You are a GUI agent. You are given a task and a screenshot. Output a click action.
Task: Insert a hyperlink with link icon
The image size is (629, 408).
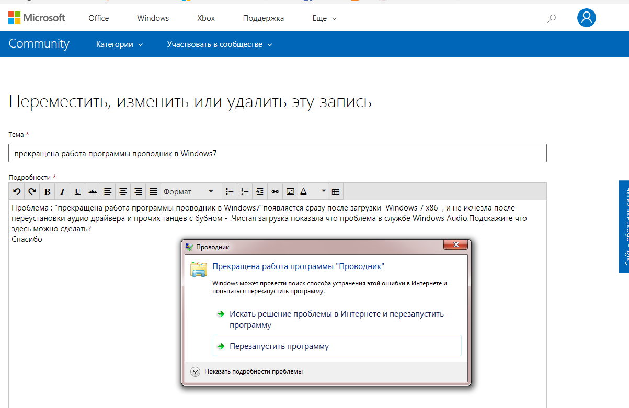point(275,191)
